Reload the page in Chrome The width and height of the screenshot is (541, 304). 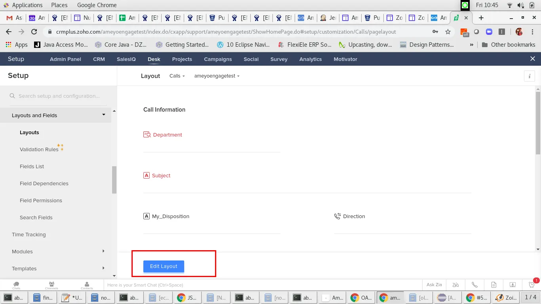pos(34,32)
